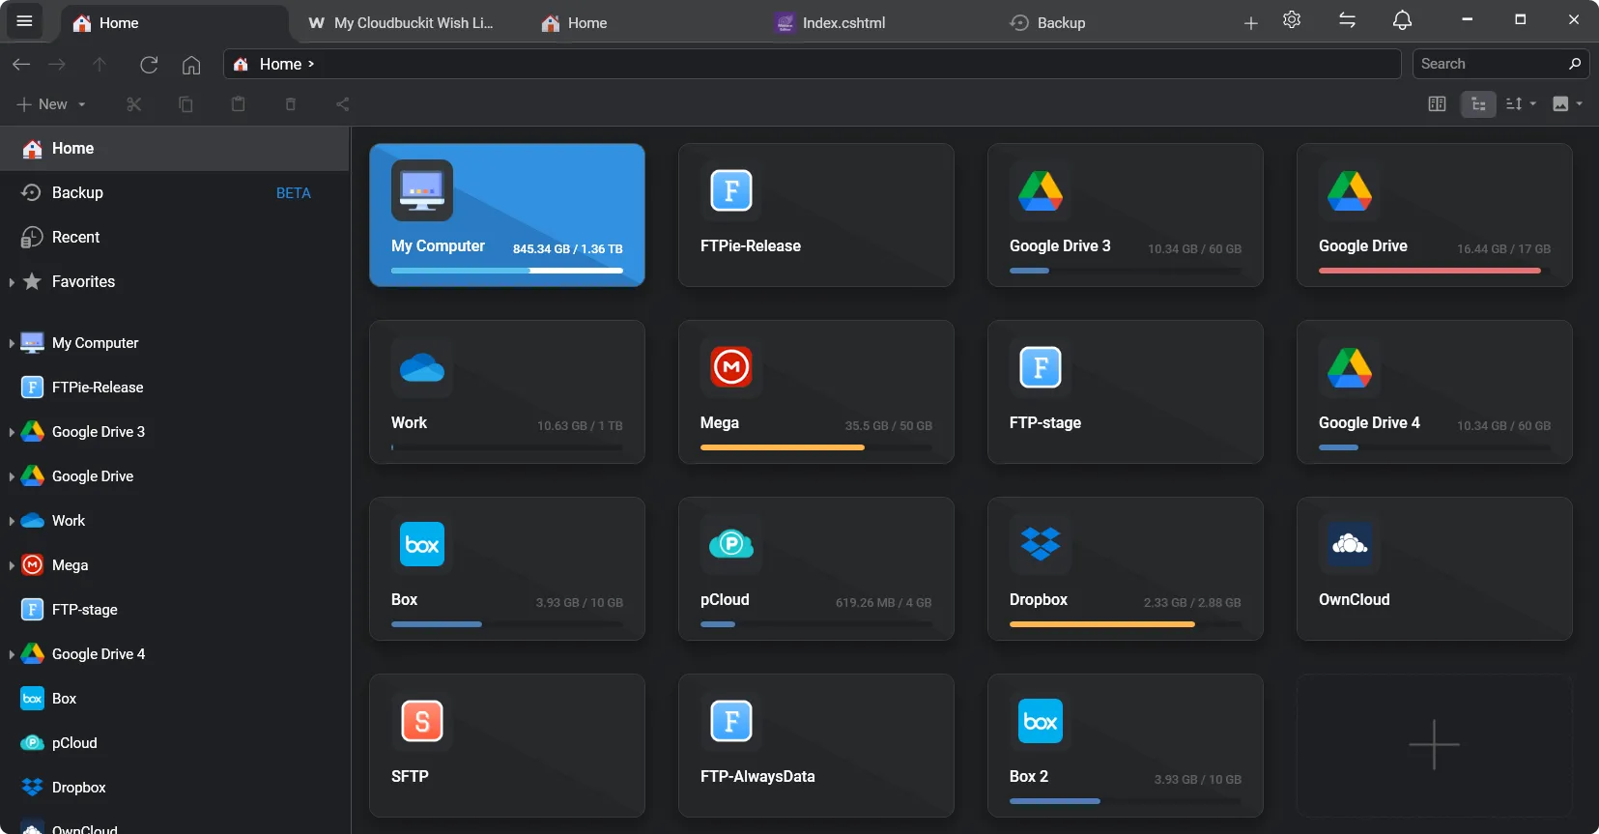Open the FTP-AlwaysData card
Viewport: 1599px width, 834px height.
[x=816, y=745]
